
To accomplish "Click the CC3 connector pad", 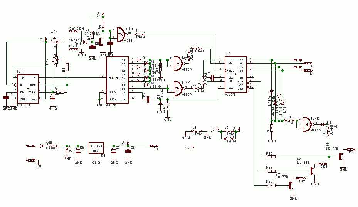I will [351, 149].
